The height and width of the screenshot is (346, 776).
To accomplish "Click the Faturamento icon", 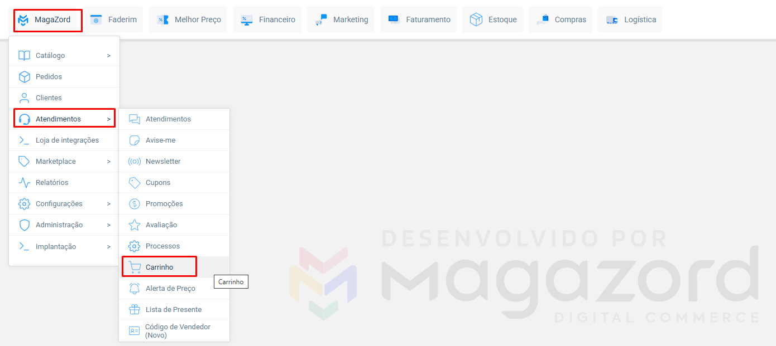I will (394, 20).
